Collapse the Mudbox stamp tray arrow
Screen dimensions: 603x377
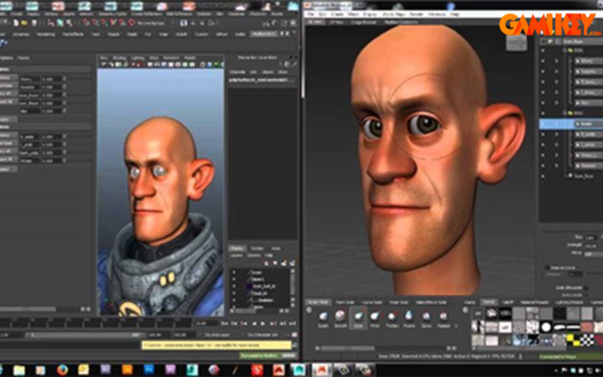[466, 310]
